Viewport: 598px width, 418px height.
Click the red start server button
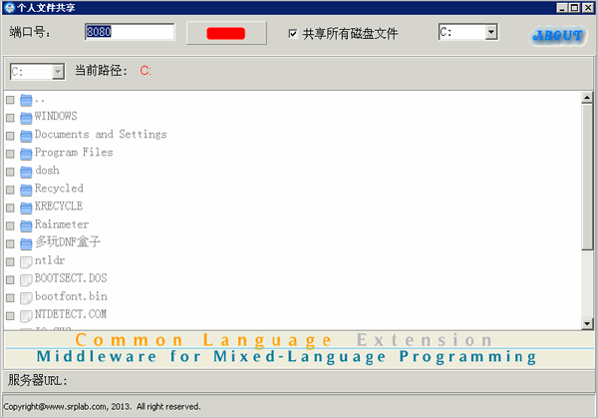coord(226,33)
